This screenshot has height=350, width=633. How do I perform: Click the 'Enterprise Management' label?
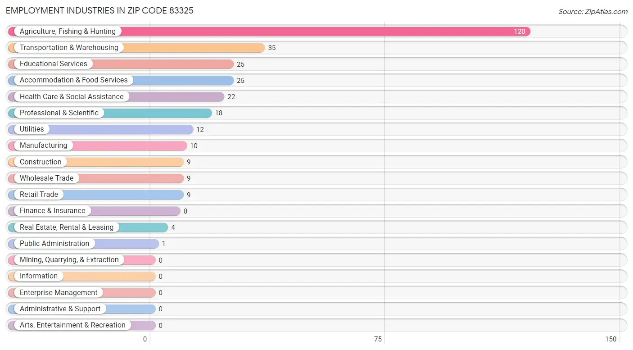click(59, 292)
